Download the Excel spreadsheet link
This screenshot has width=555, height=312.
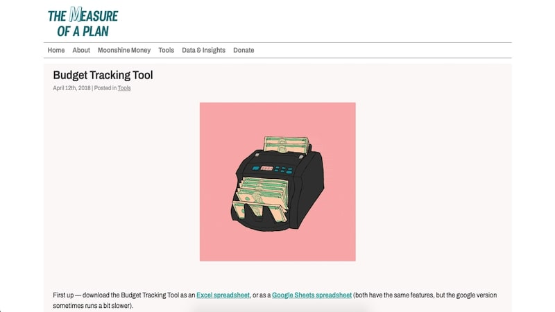pyautogui.click(x=223, y=295)
